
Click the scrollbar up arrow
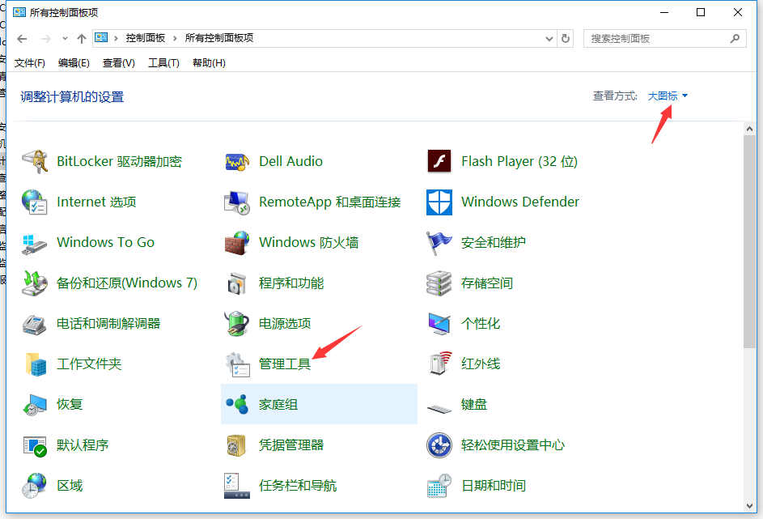click(x=749, y=129)
